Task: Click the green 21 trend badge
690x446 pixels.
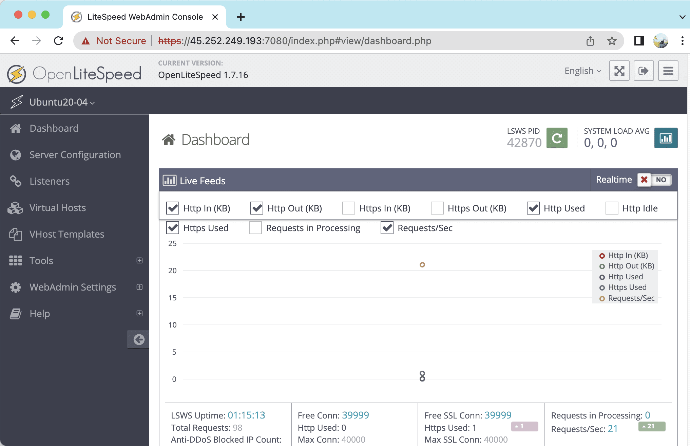Action: tap(652, 426)
